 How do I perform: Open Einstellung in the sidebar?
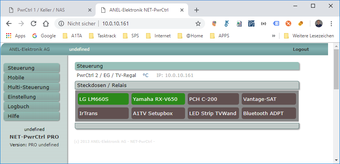point(32,97)
